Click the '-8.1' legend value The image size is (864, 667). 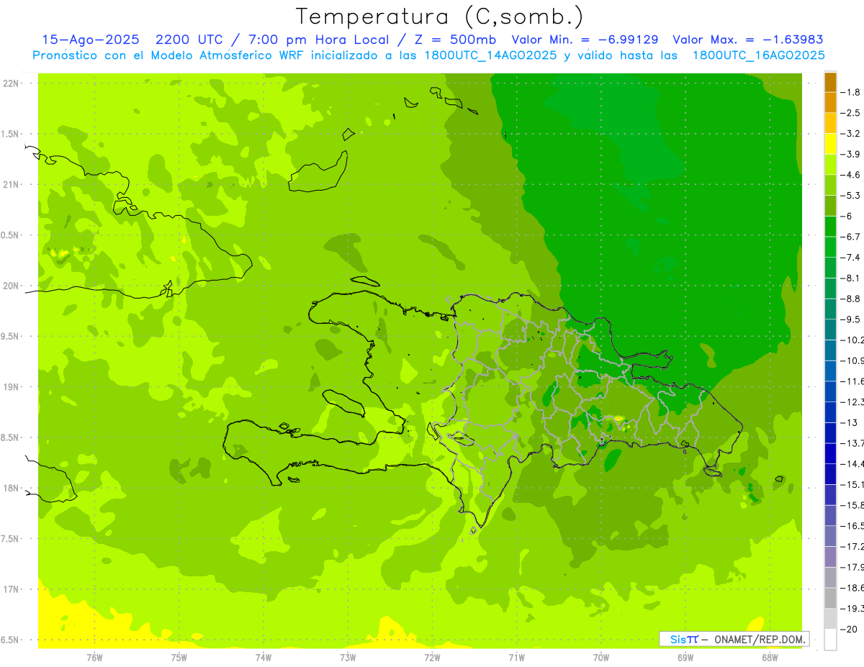point(852,278)
